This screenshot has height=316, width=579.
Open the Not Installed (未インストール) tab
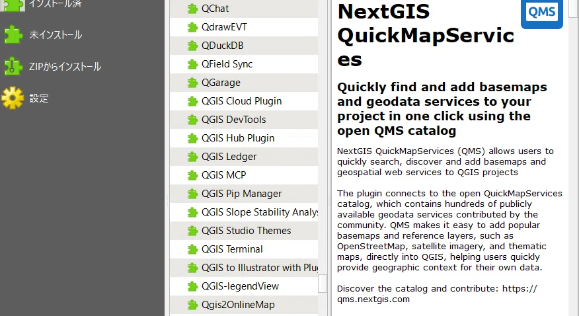(x=56, y=35)
